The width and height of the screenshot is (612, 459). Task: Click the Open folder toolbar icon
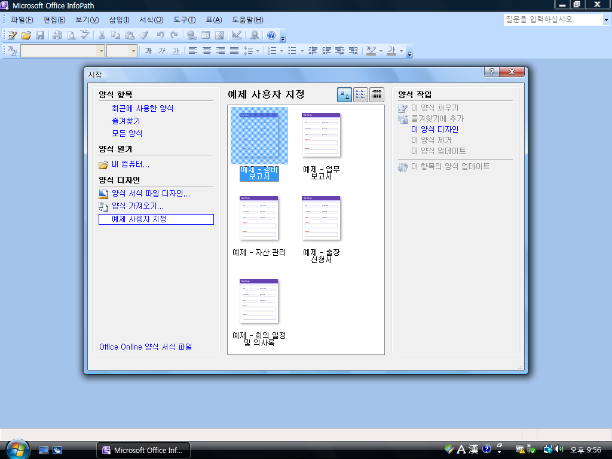click(x=26, y=35)
